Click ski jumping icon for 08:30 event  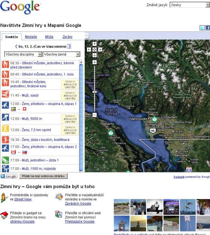(x=5, y=64)
